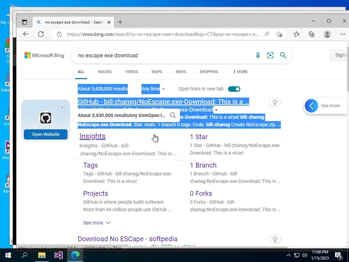
Task: Click the See more side panel arrow
Action: click(x=311, y=106)
